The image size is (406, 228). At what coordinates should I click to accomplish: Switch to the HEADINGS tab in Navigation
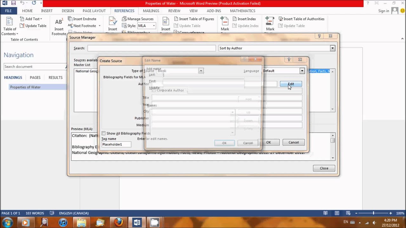pos(13,77)
